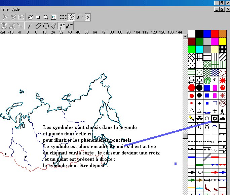Pick the yellow color swatch
This screenshot has width=230, height=195.
(x=222, y=41)
